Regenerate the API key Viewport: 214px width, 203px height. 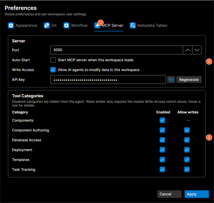[189, 80]
